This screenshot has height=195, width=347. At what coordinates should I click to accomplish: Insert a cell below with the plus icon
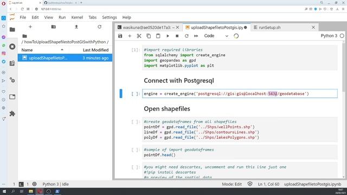(130, 36)
